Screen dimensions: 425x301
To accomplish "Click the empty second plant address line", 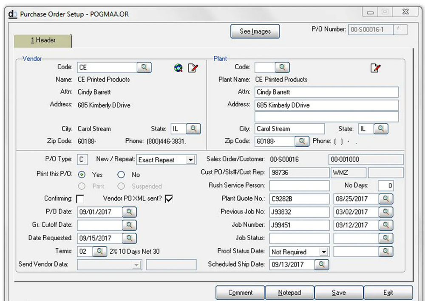I will pyautogui.click(x=326, y=116).
